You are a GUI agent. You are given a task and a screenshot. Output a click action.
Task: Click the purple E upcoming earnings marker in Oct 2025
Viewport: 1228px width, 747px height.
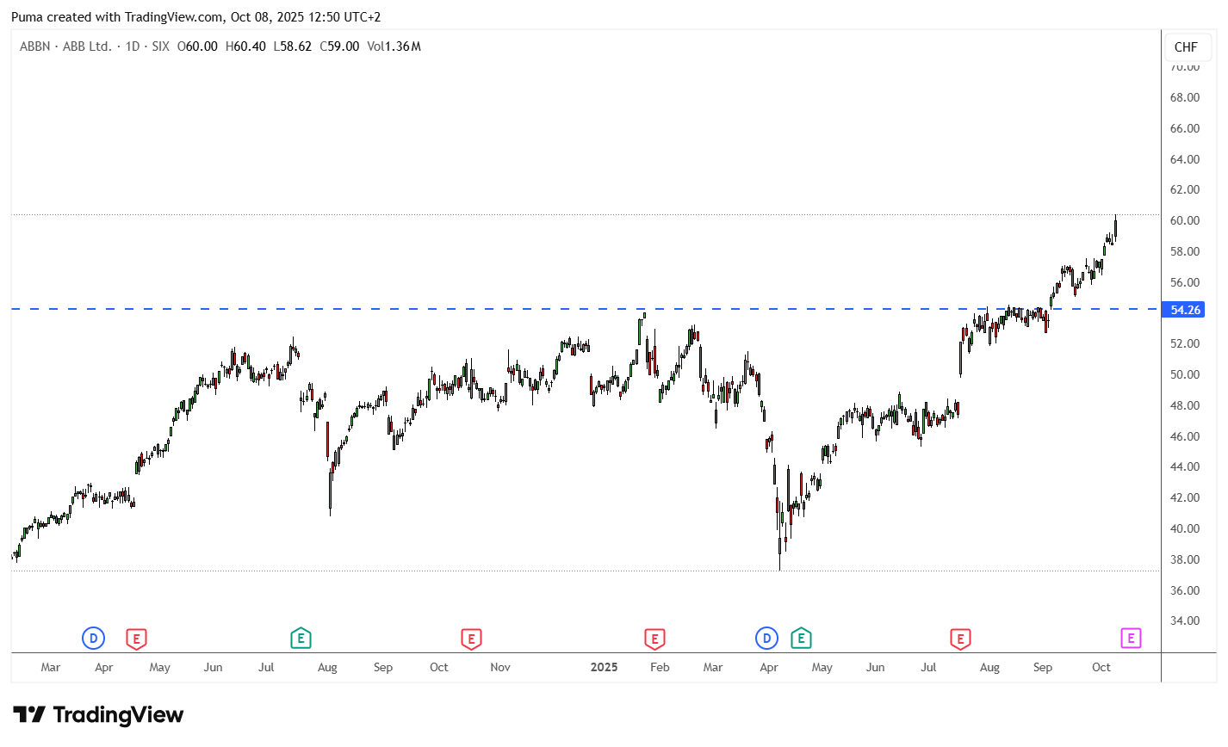coord(1131,639)
